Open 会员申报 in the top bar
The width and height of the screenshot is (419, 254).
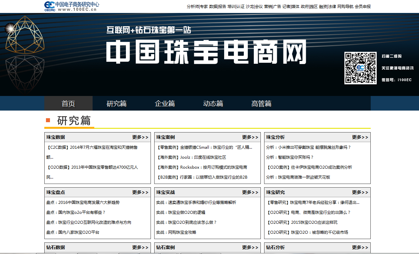click(363, 6)
